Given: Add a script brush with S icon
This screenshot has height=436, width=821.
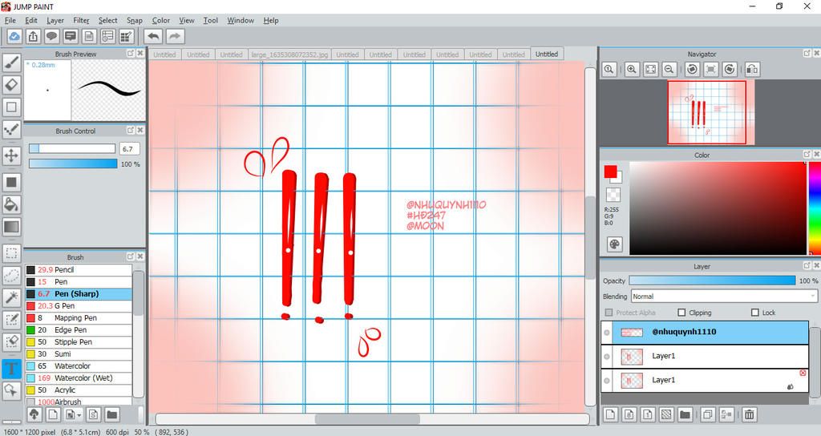Looking at the screenshot, I should pyautogui.click(x=93, y=415).
